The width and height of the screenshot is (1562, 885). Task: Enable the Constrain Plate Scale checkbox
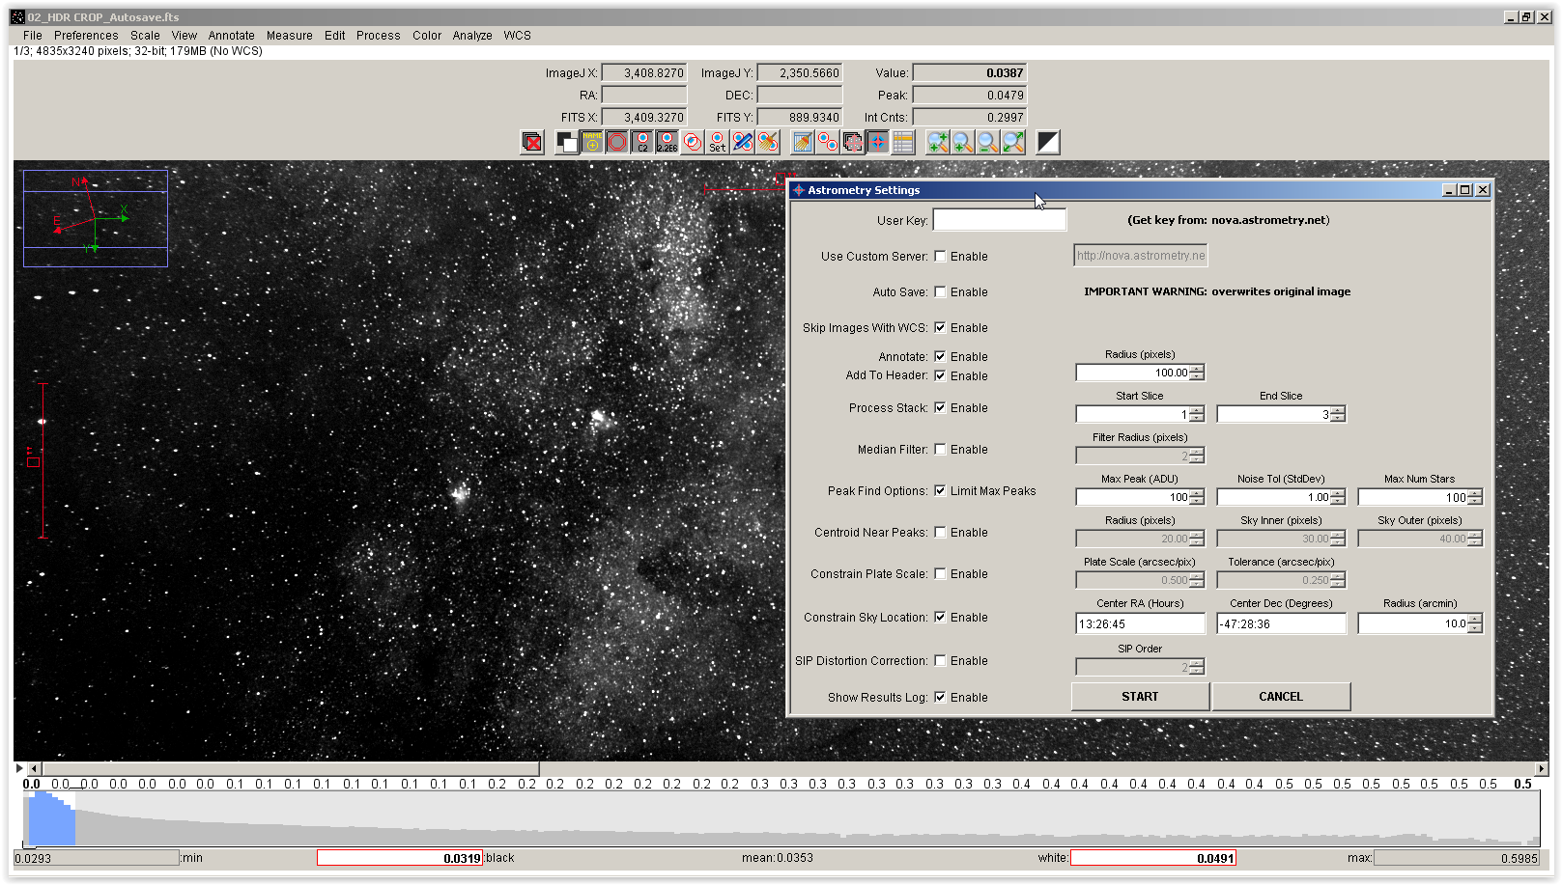(x=940, y=574)
